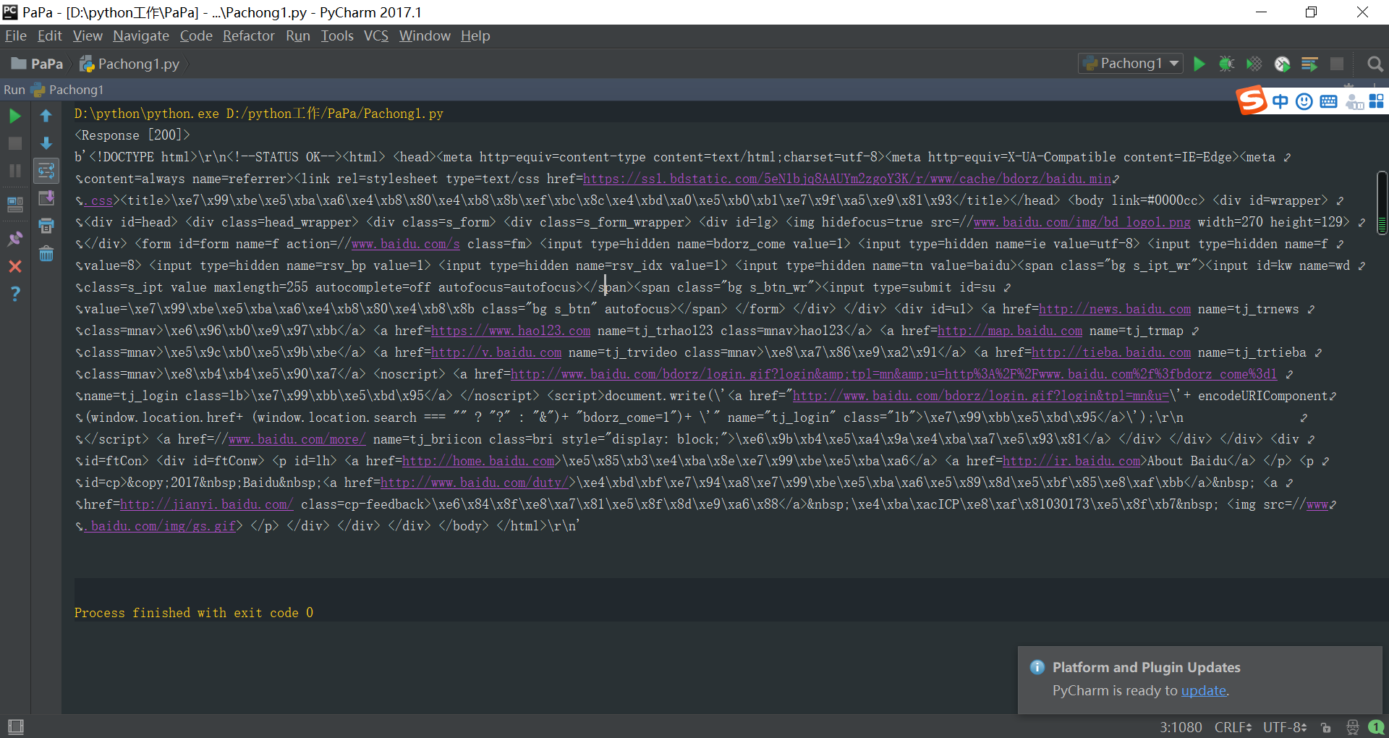The height and width of the screenshot is (738, 1389).
Task: Toggle Chinese/English mode 中 icon
Action: pyautogui.click(x=1280, y=101)
